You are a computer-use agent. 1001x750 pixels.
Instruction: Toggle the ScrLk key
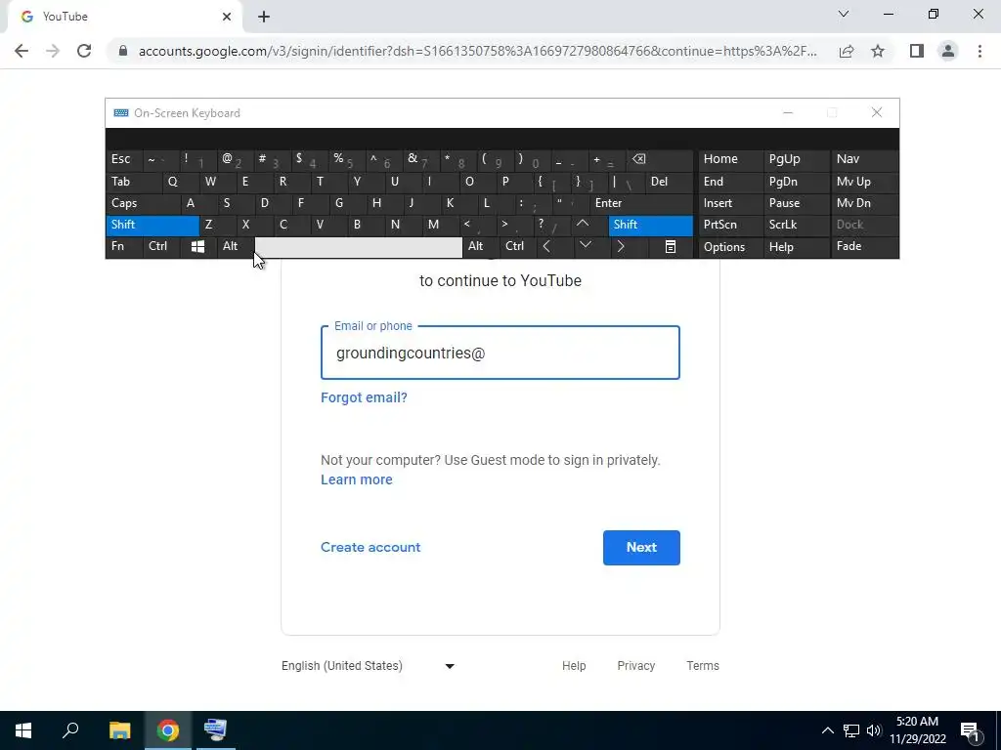pos(796,225)
